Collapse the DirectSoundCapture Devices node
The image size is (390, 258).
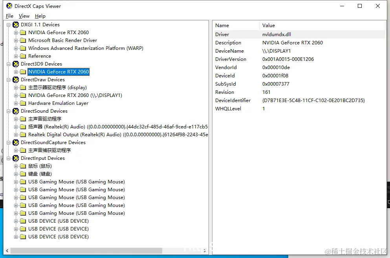[9, 143]
